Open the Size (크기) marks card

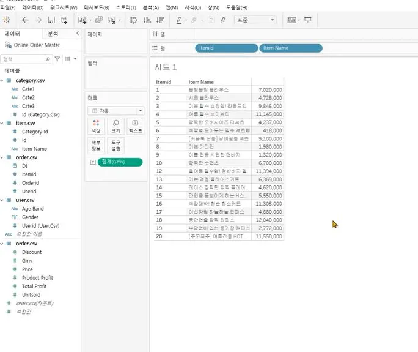point(116,126)
